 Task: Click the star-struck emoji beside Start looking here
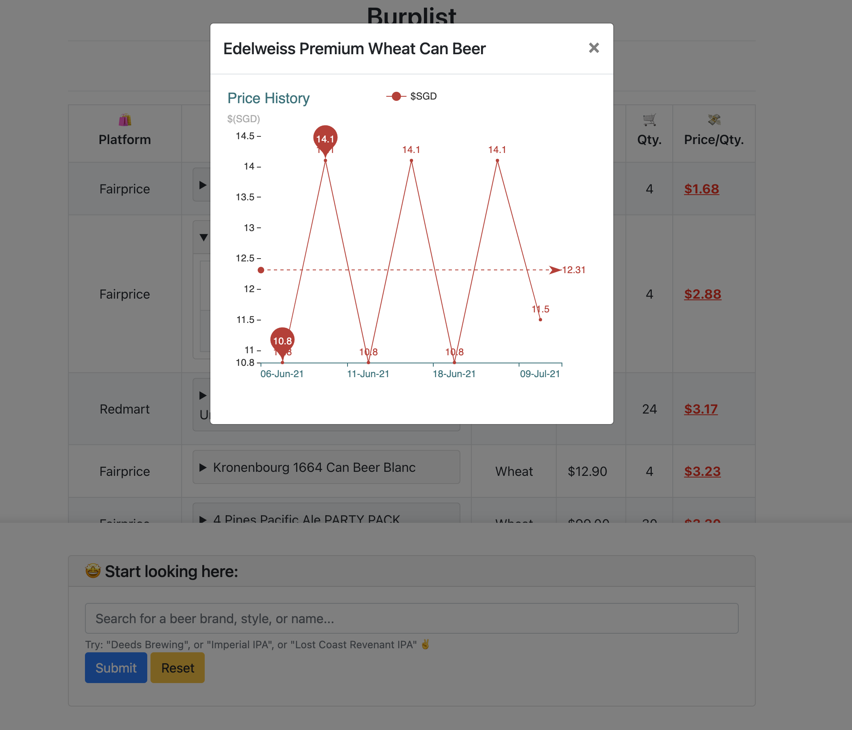click(93, 571)
